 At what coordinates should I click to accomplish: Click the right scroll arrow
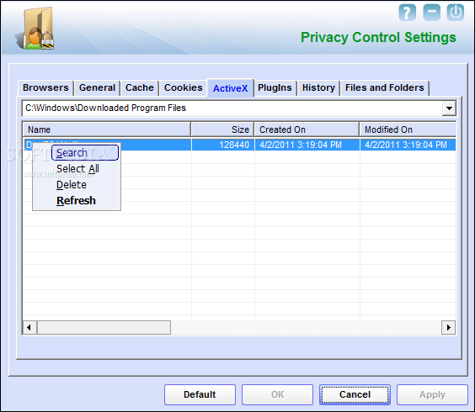[449, 328]
